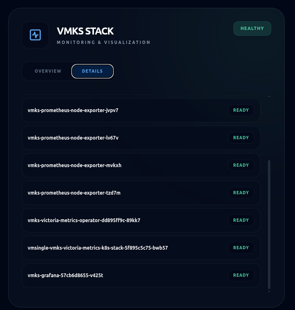Select the vmks-prometheus-node-exporter-tzd7m entry

[141, 193]
